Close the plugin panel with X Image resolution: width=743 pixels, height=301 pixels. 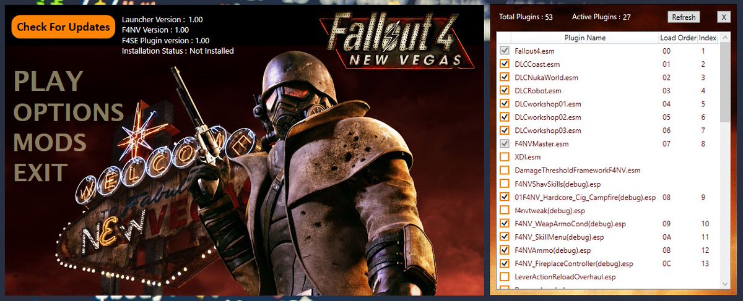[723, 17]
